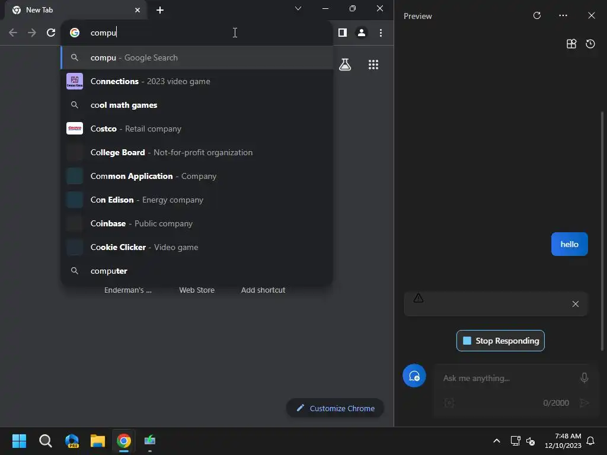
Task: Expand the tab search chevron
Action: 298,8
